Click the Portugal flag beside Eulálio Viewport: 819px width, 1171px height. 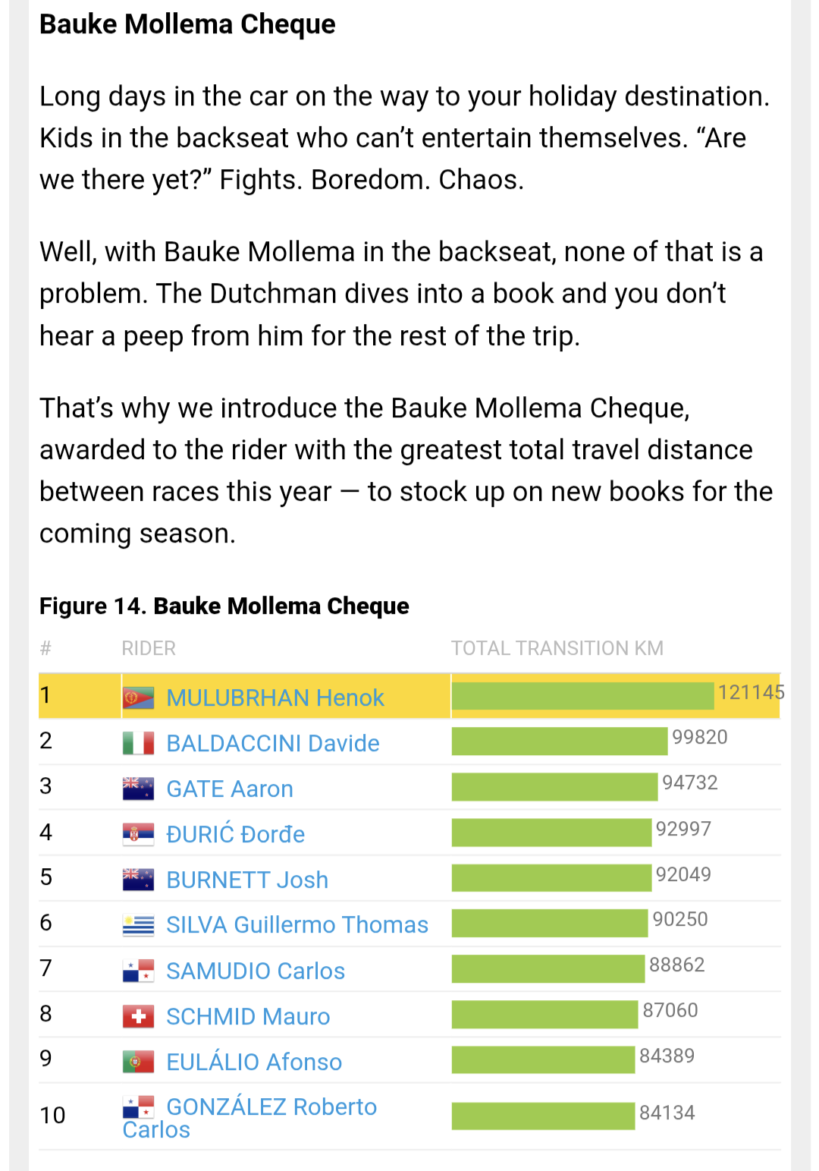[x=138, y=1062]
